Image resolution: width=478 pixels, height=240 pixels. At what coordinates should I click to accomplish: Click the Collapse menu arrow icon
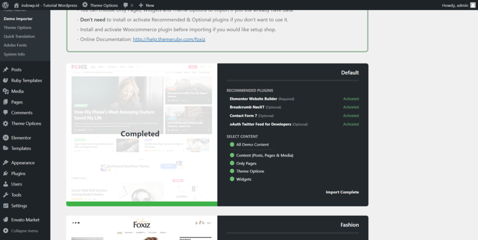(x=6, y=231)
